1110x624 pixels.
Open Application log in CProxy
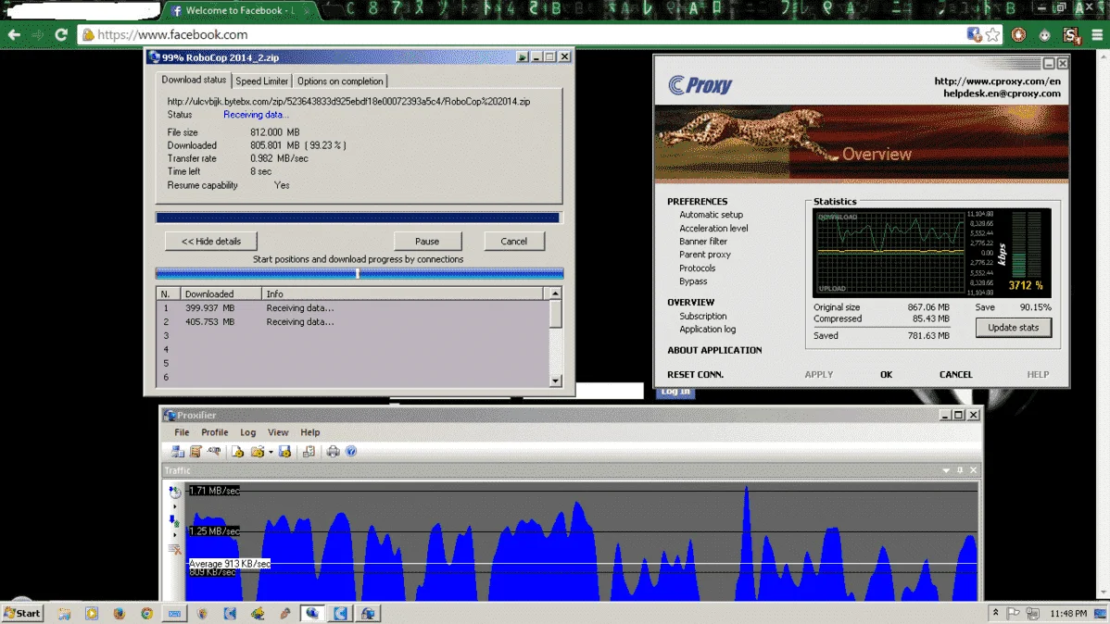707,330
